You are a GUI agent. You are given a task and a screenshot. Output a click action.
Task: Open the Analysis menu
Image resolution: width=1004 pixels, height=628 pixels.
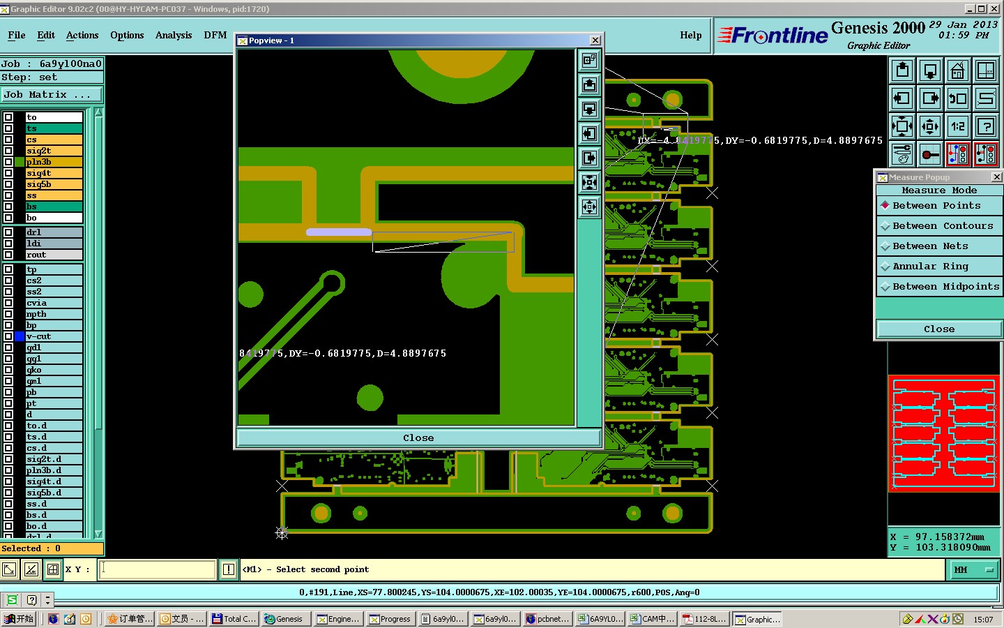174,35
